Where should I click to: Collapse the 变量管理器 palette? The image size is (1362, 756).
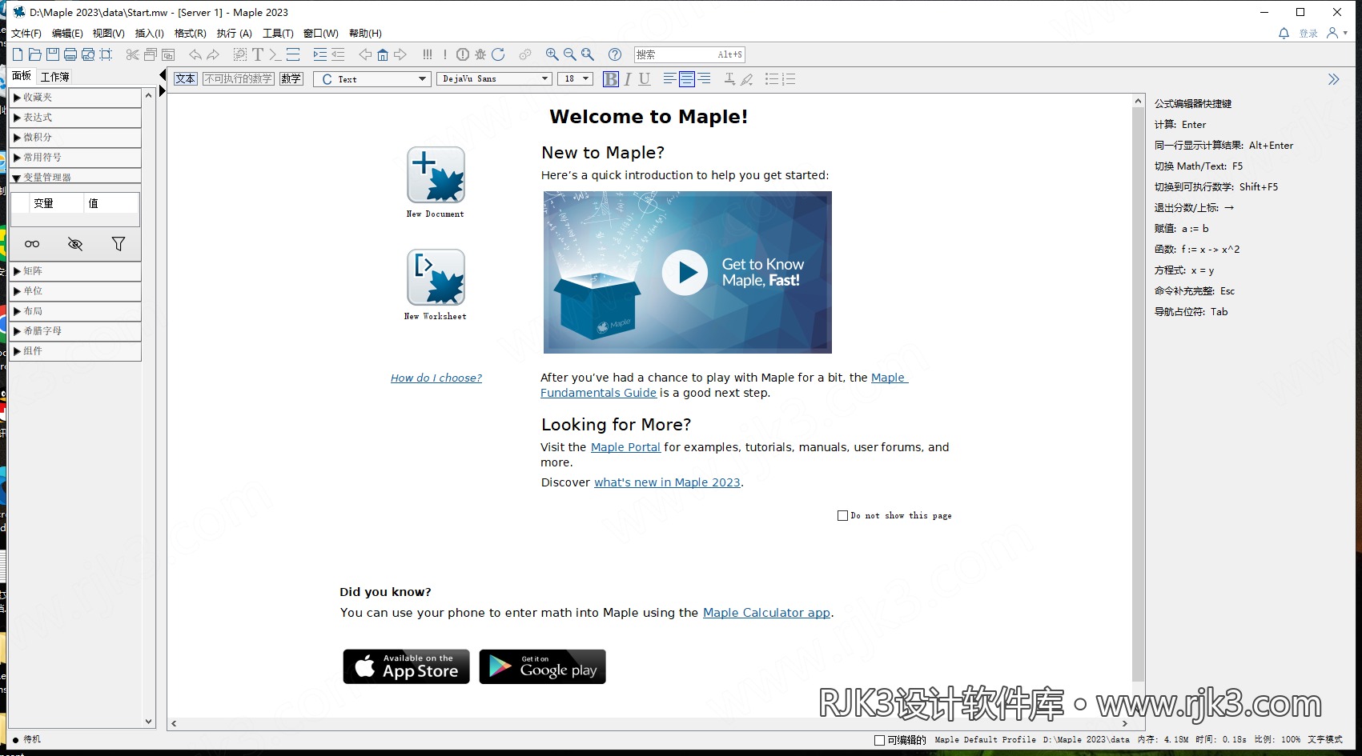tap(75, 177)
